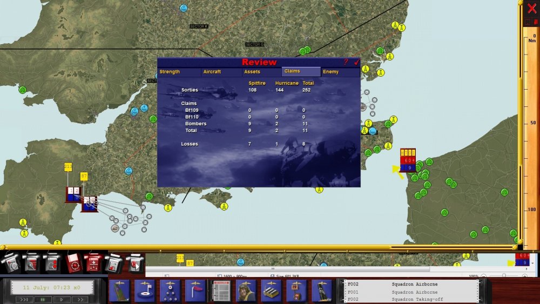This screenshot has width=540, height=304.
Task: Click the 100% zoom slider handle
Action: click(504, 275)
